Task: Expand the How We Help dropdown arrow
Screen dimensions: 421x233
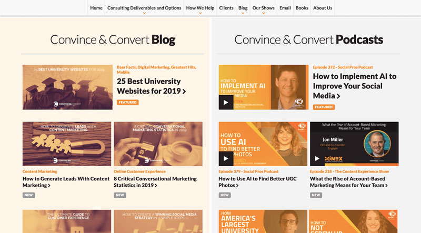Action: point(200,13)
